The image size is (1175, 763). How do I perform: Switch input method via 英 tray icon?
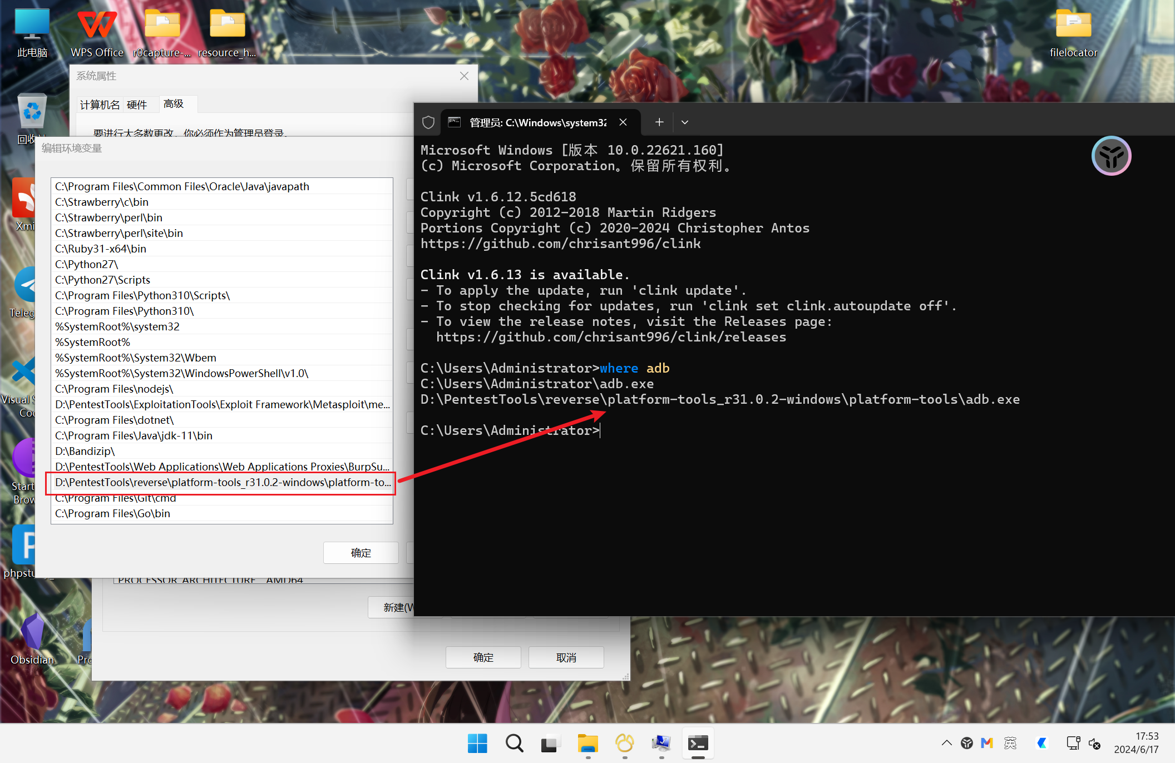pyautogui.click(x=1010, y=743)
